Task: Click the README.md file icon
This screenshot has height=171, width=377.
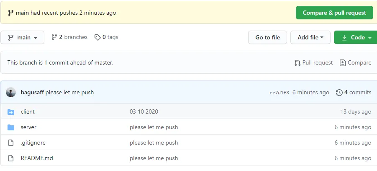Action: 11,158
